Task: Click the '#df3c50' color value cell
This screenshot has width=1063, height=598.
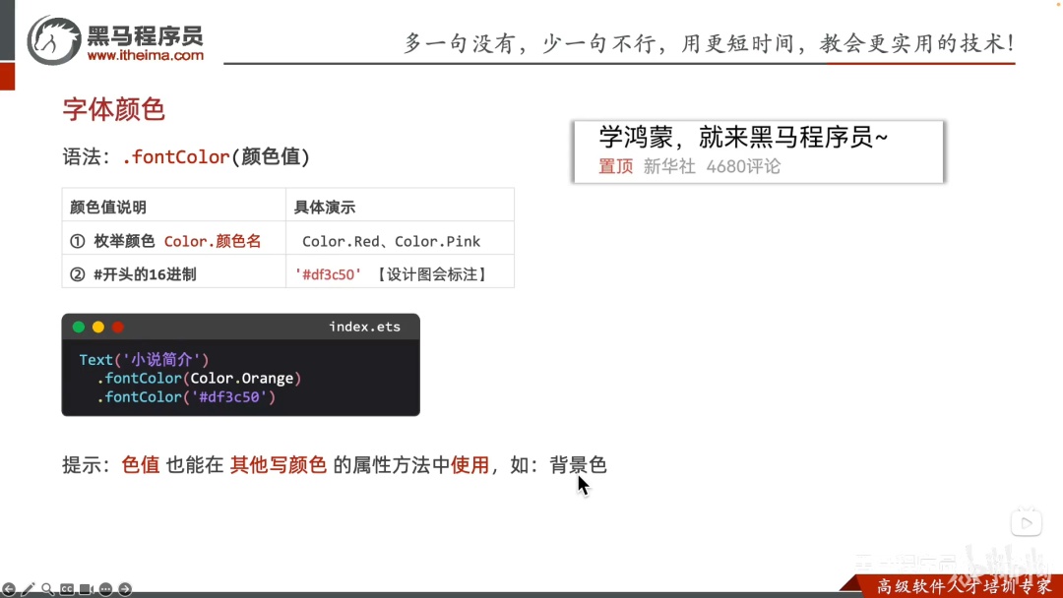Action: 400,274
